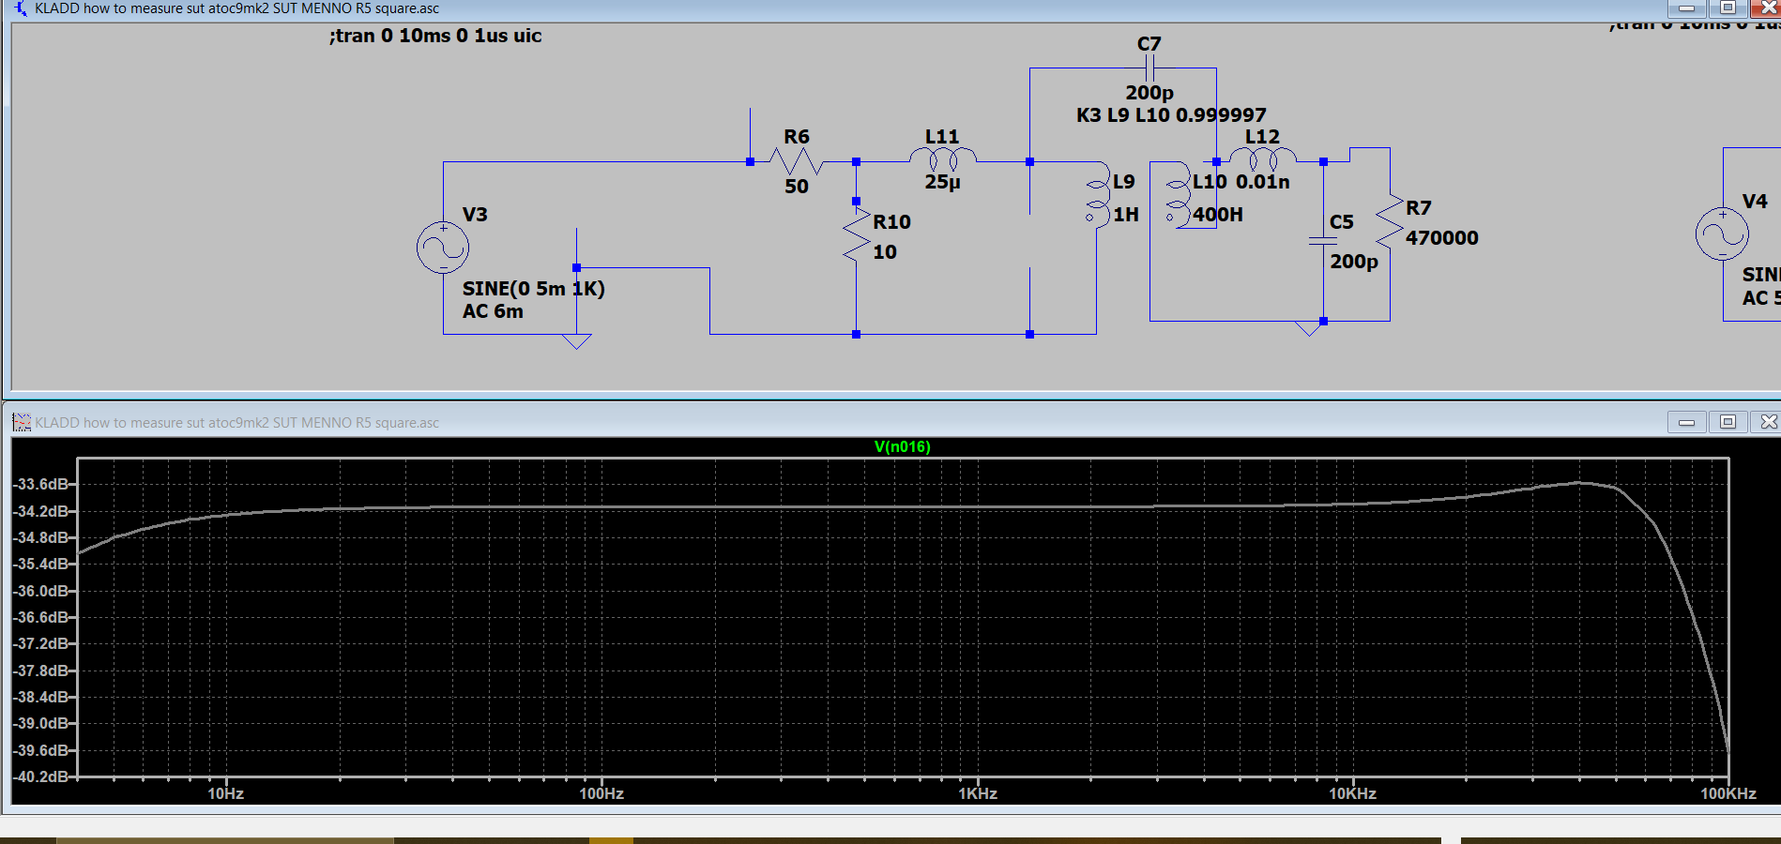
Task: Click the ground symbol below V3
Action: [x=576, y=341]
